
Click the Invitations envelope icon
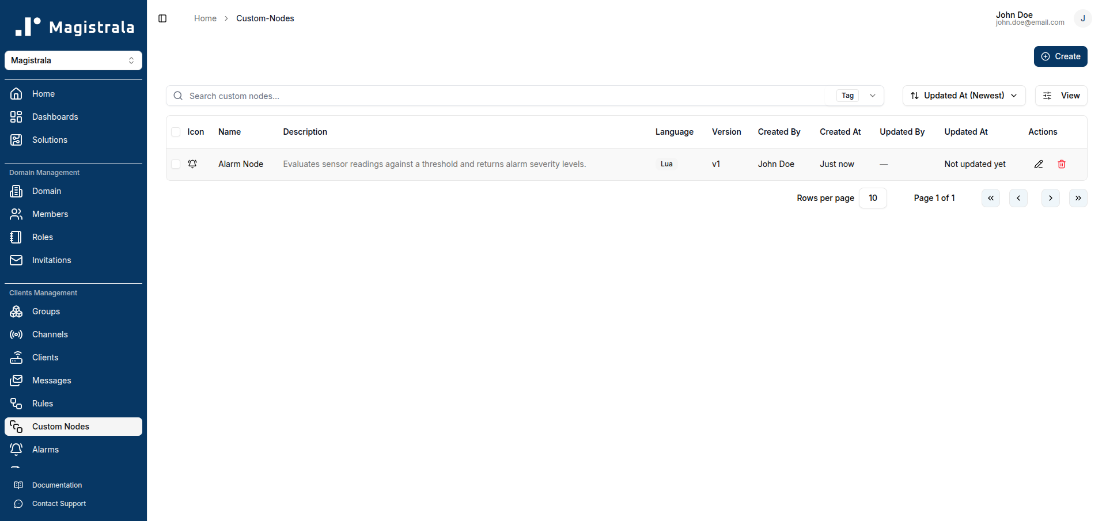click(16, 260)
